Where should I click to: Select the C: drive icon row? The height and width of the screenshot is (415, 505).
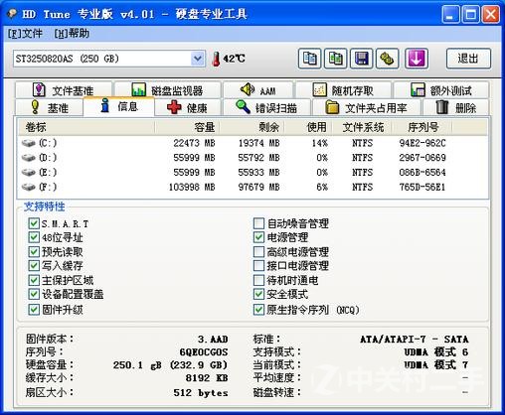pyautogui.click(x=252, y=143)
